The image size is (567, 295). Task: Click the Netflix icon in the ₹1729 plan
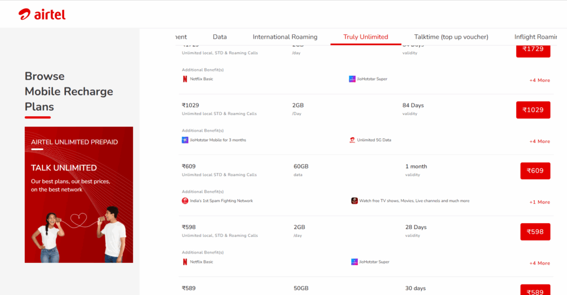tap(185, 79)
